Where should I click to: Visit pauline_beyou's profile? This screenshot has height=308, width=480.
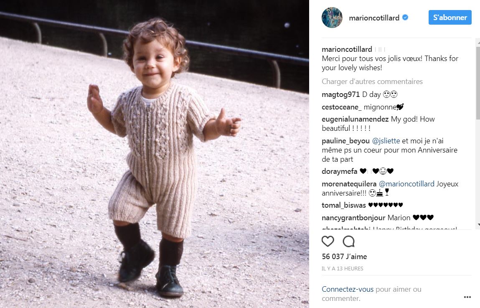point(345,141)
